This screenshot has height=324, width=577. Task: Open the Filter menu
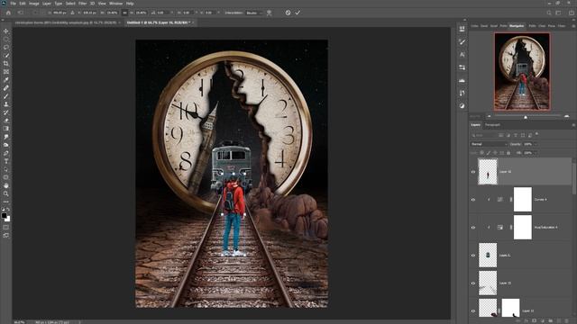point(82,4)
